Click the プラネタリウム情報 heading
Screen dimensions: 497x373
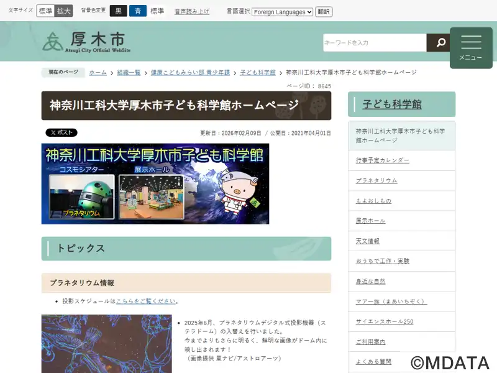tap(186, 283)
